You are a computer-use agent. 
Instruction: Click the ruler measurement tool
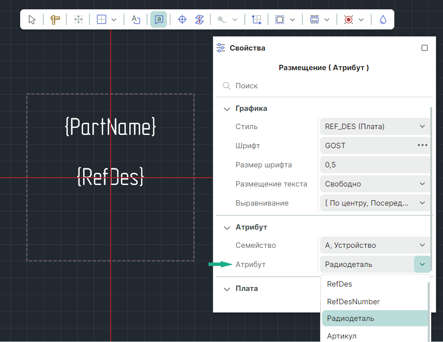[55, 20]
